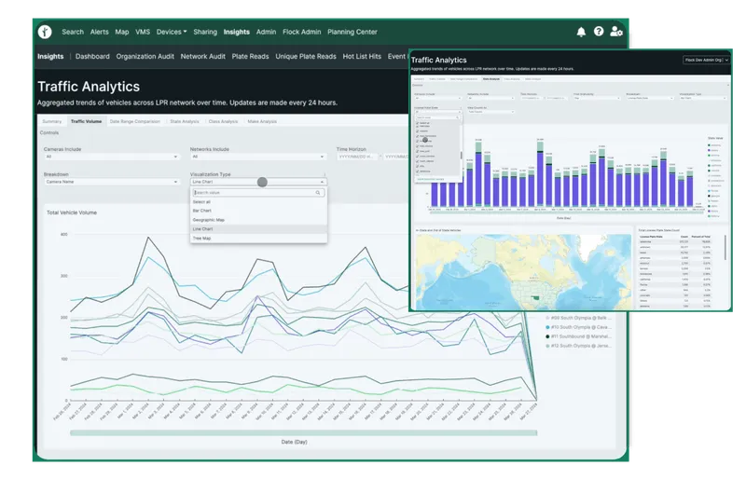This screenshot has width=746, height=479.
Task: Open Planning Center in top navigation
Action: [x=352, y=32]
